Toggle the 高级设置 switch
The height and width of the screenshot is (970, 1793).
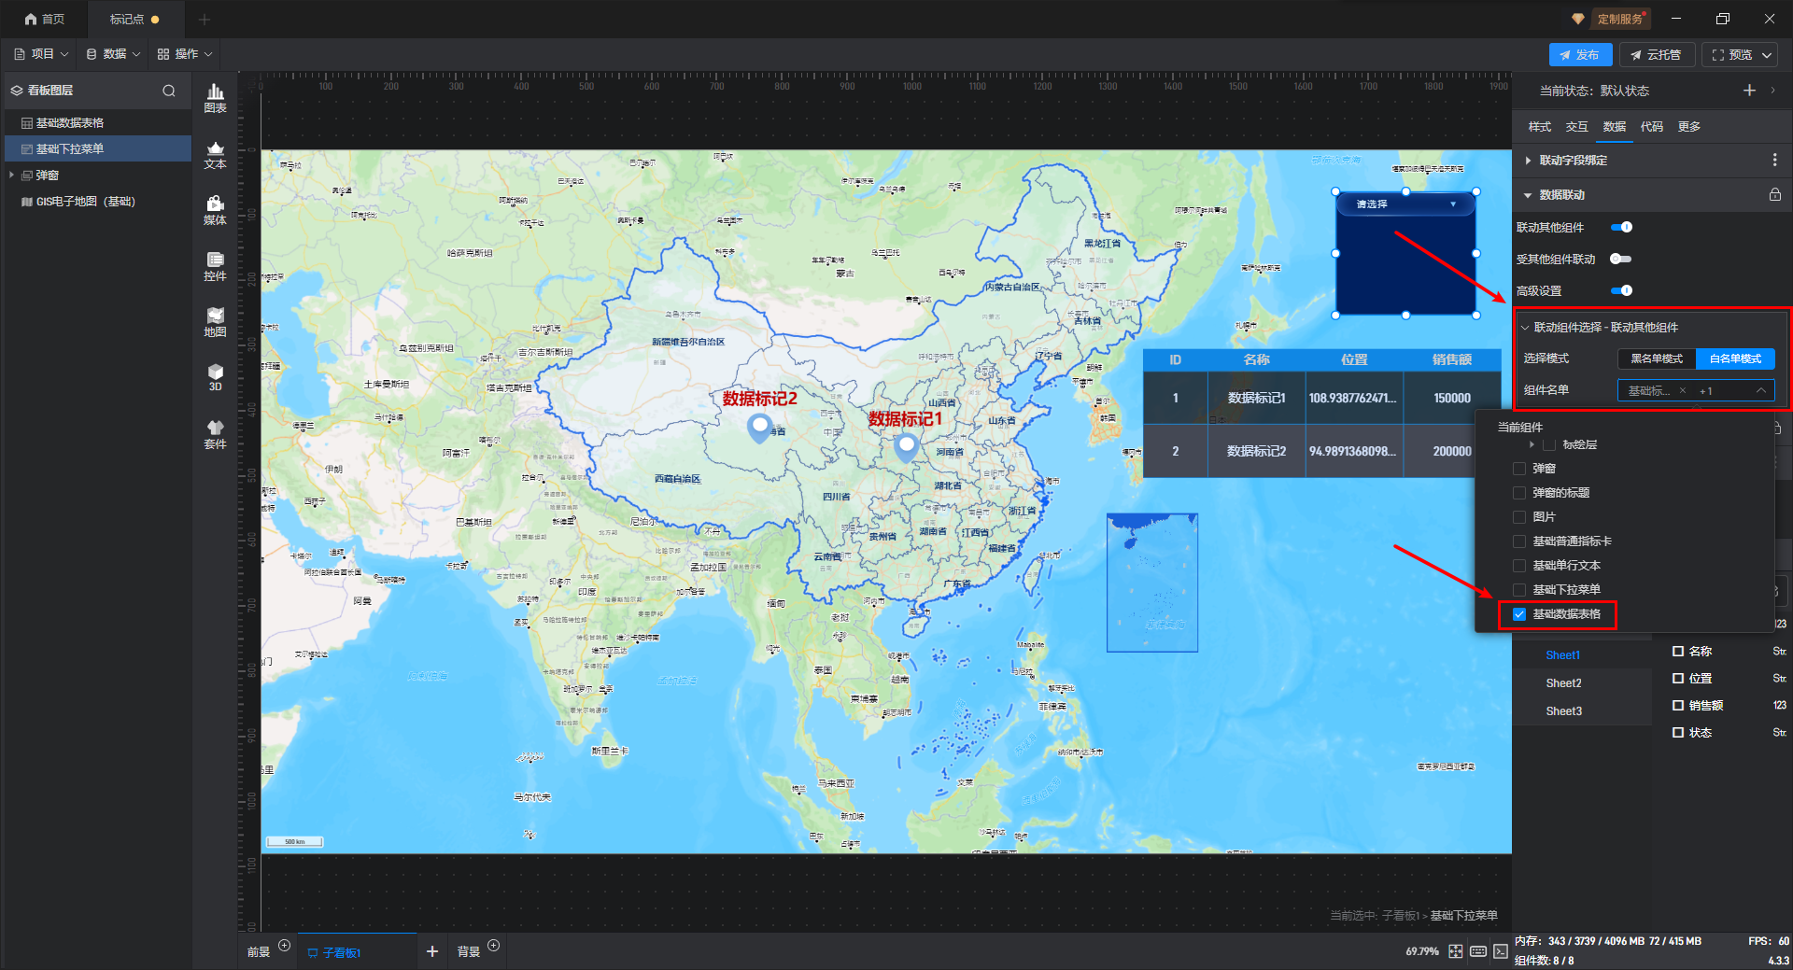point(1622,290)
